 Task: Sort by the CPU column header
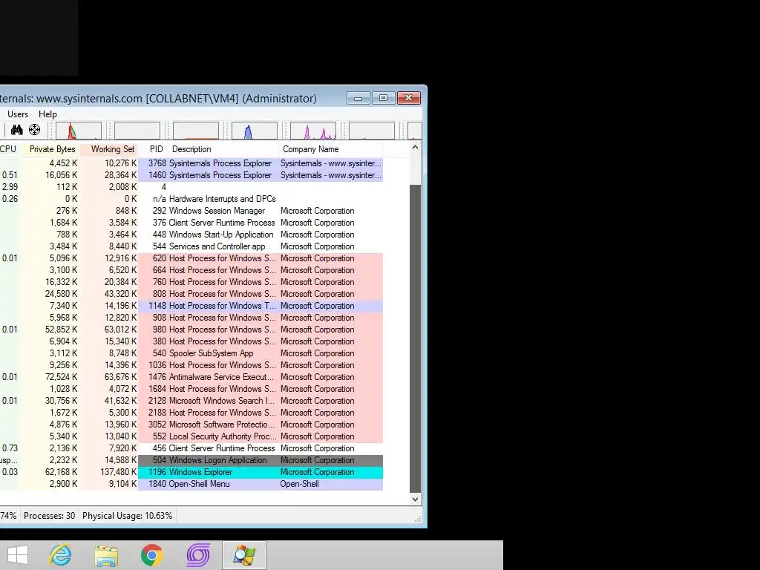pos(9,149)
